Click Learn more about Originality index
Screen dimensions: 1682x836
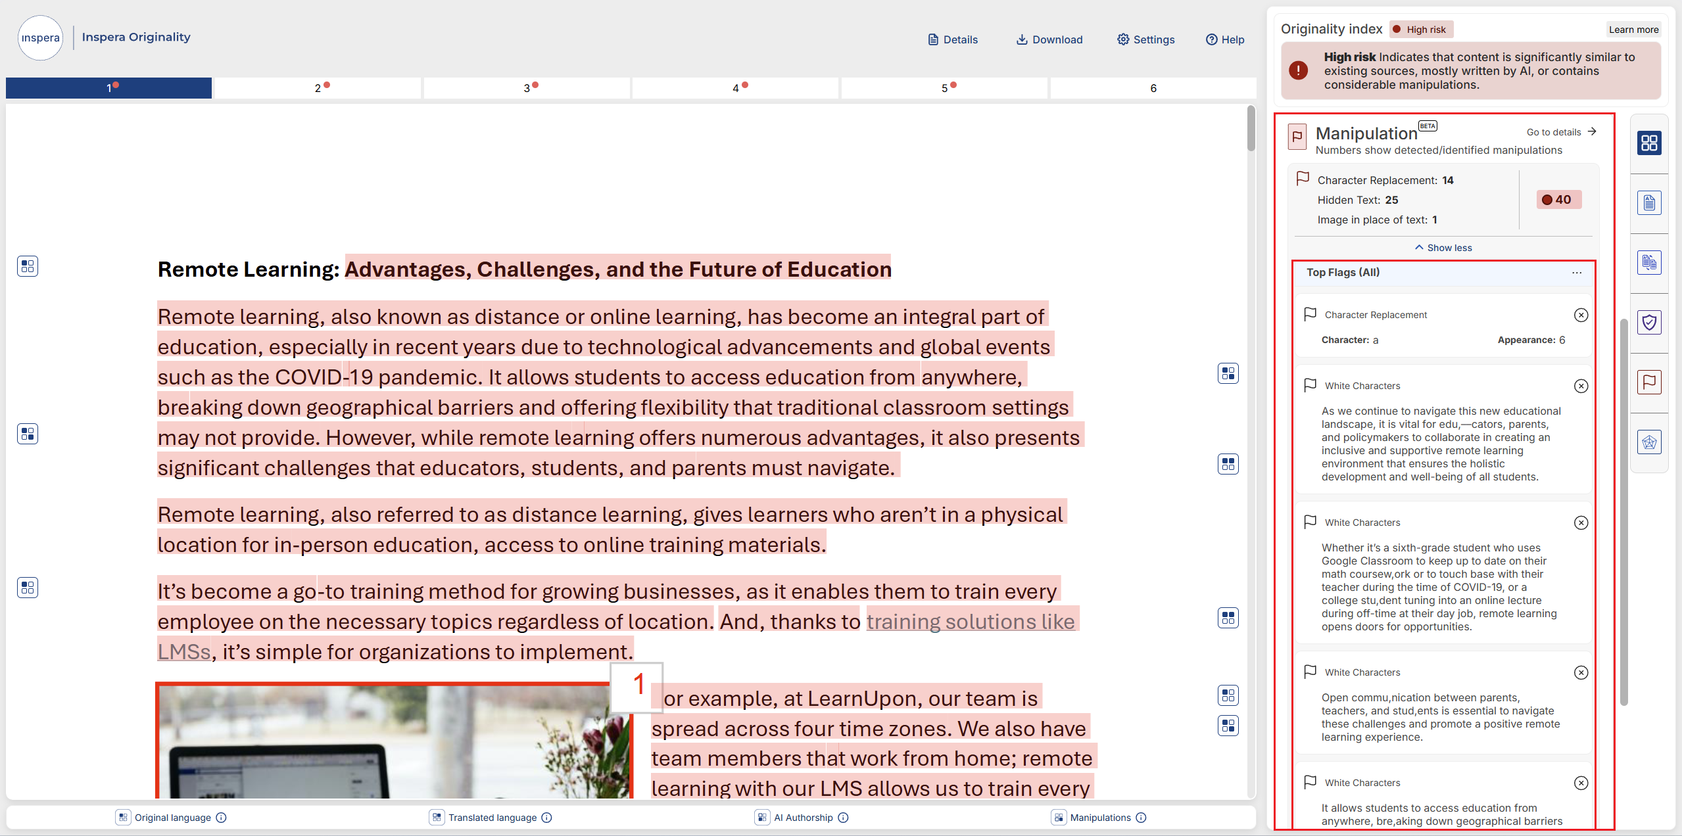click(x=1633, y=30)
